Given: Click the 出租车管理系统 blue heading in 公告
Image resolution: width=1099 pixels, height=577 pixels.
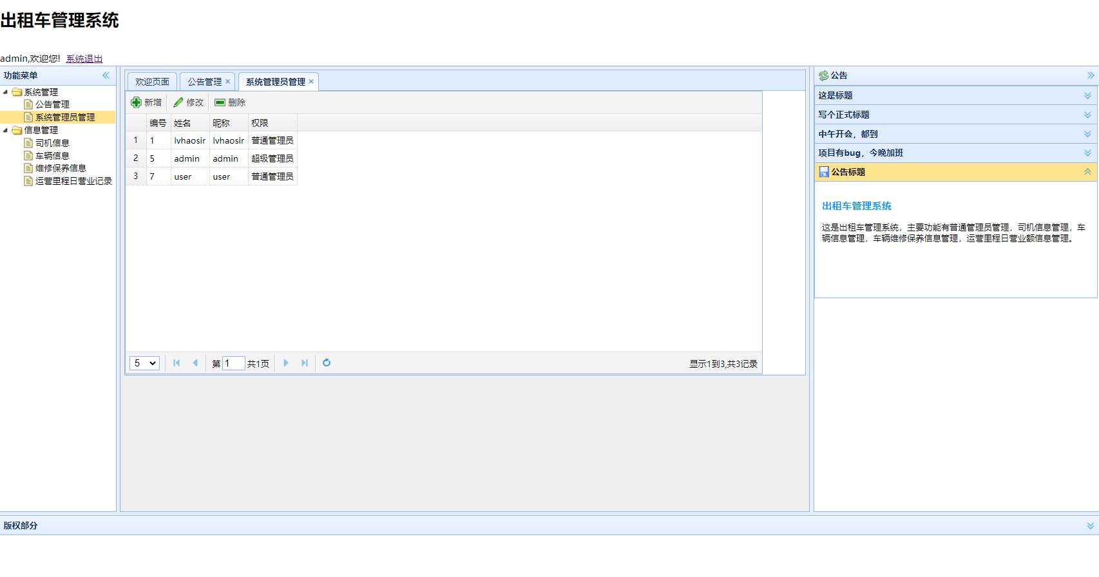Looking at the screenshot, I should point(857,206).
